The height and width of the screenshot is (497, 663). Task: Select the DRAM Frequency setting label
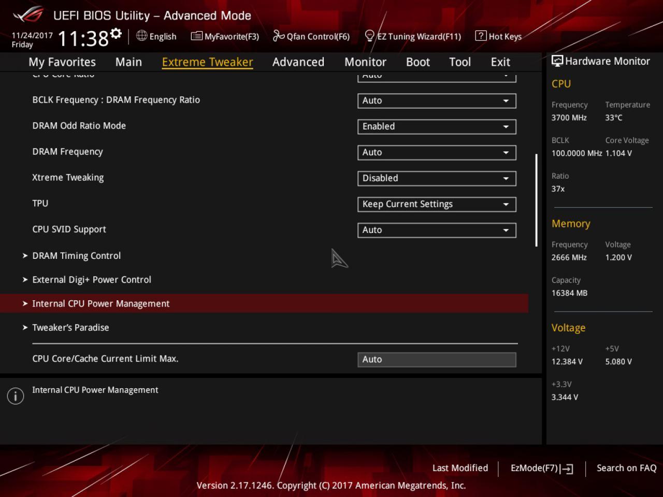click(x=67, y=152)
